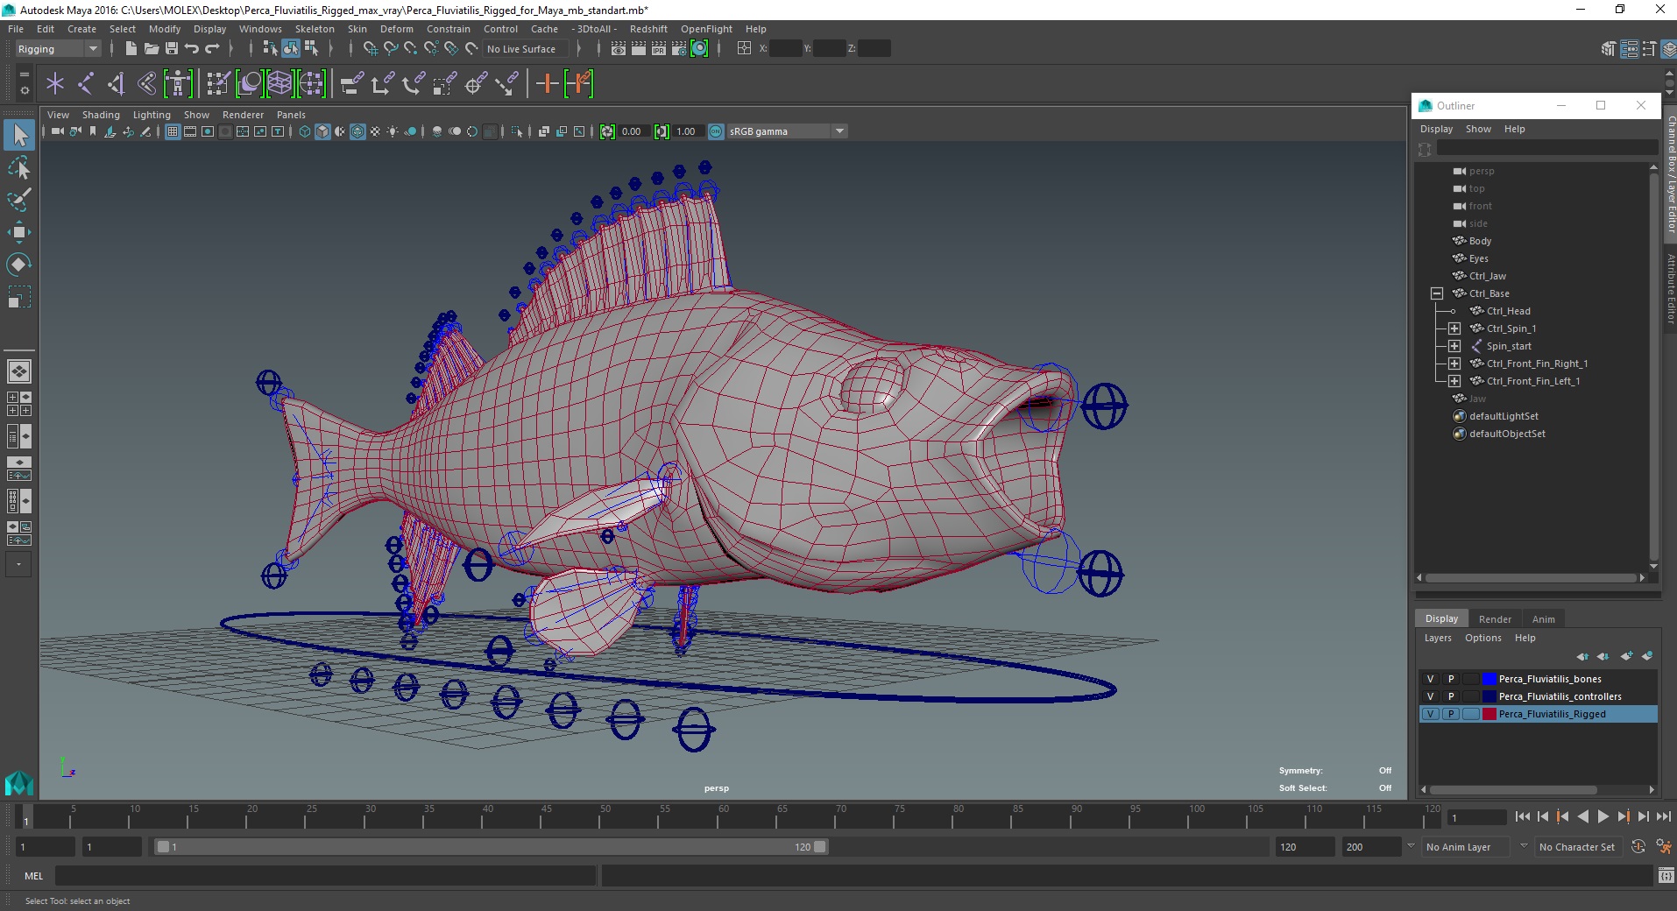Click the No Live Surface field
1677x911 pixels.
click(527, 49)
